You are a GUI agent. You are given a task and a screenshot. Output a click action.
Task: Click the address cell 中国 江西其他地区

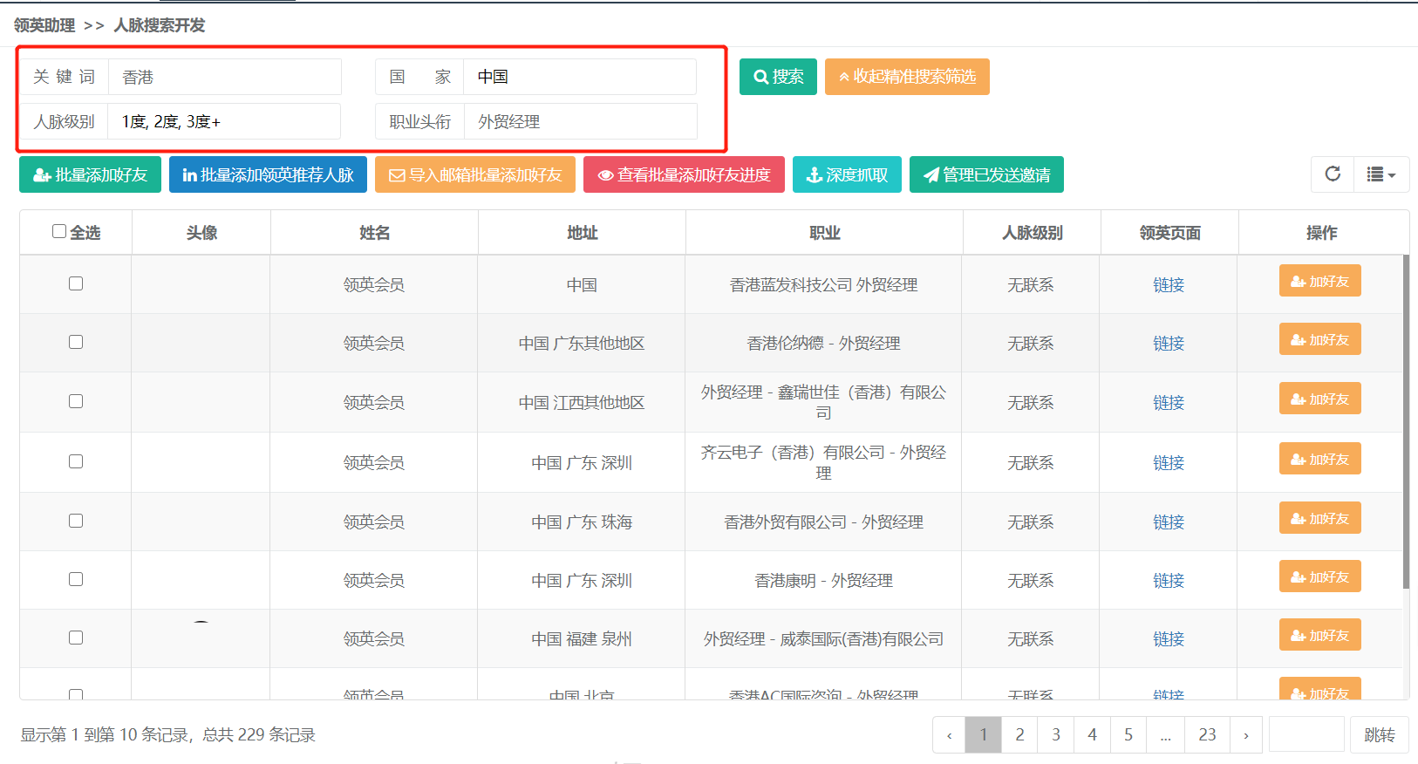[582, 402]
